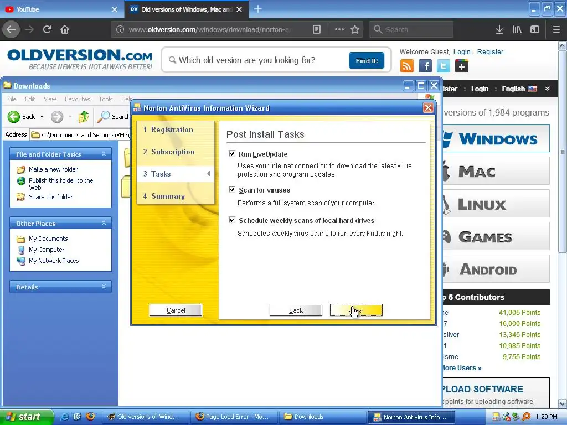Open the Firefox hamburger menu

tap(556, 29)
